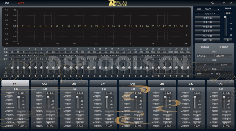Toggle 高1 input routing for CH1
Viewport: 236px width, 131px height.
9,93
